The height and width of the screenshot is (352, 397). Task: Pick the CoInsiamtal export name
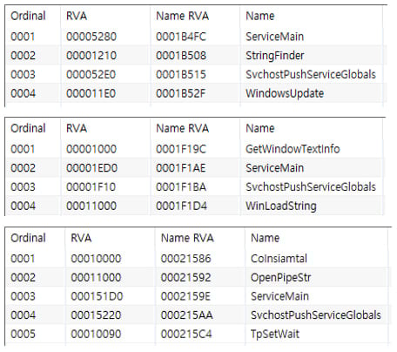[279, 259]
